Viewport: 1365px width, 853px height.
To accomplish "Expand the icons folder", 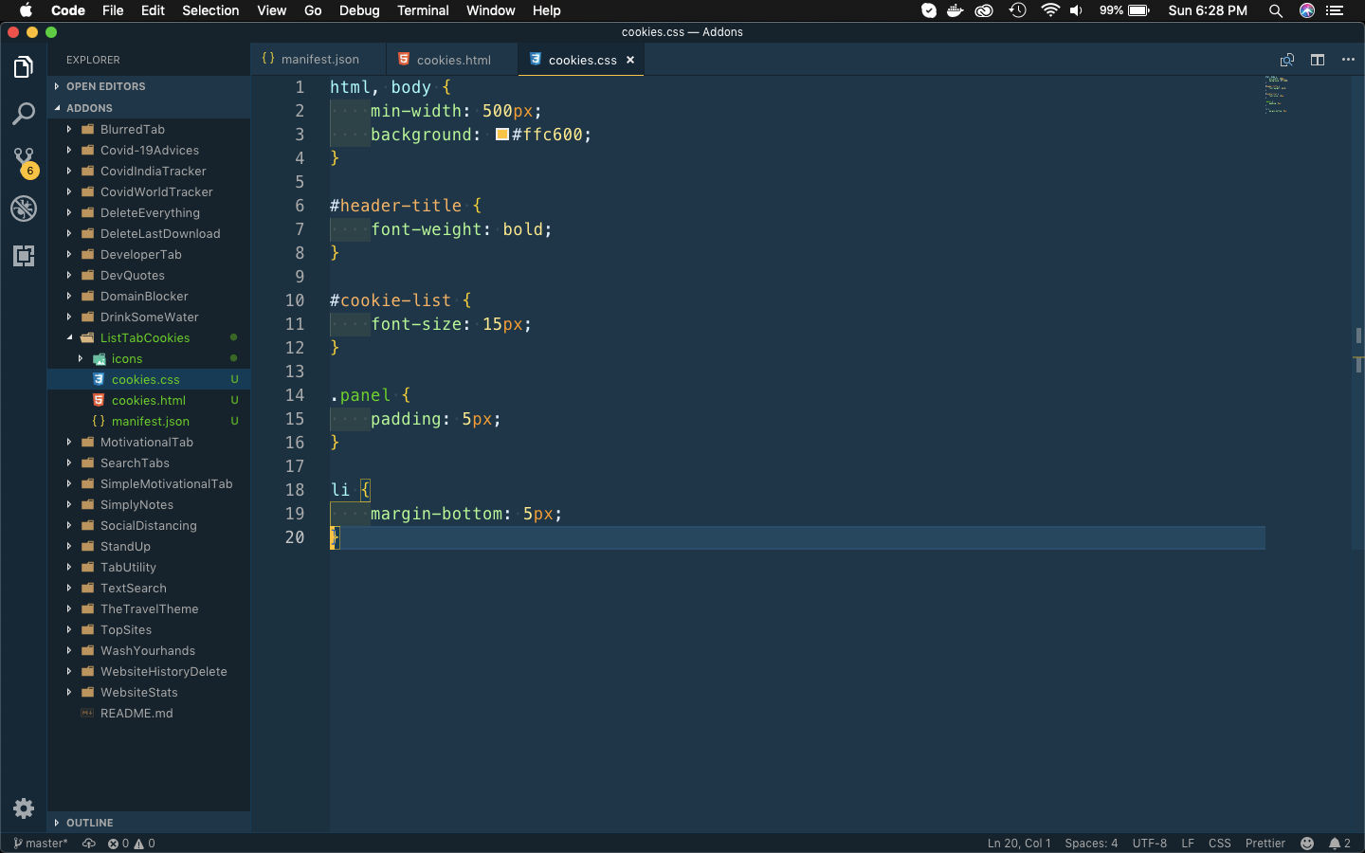I will coord(149,358).
